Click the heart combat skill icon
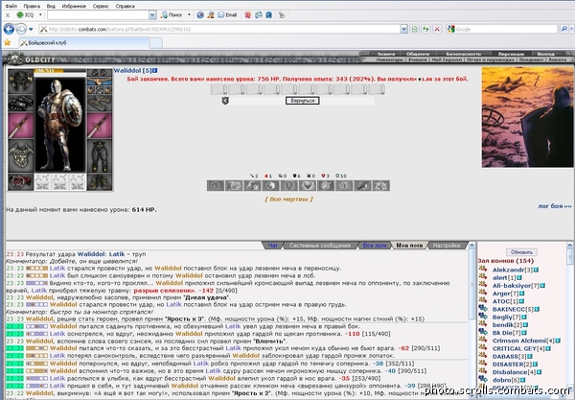 (x=308, y=186)
